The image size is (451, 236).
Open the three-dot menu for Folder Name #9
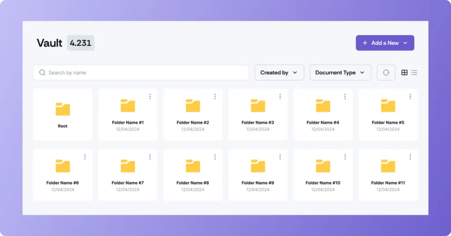click(x=280, y=157)
